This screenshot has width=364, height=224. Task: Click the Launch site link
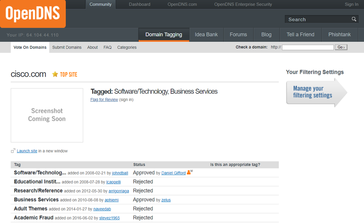tap(27, 151)
